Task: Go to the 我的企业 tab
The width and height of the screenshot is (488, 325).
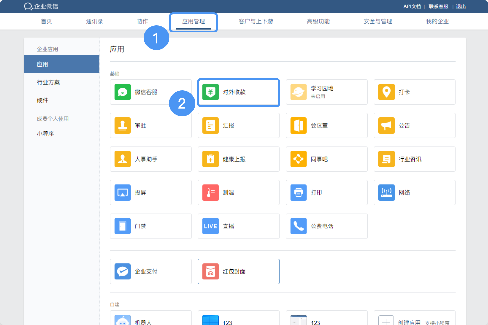Action: [437, 21]
